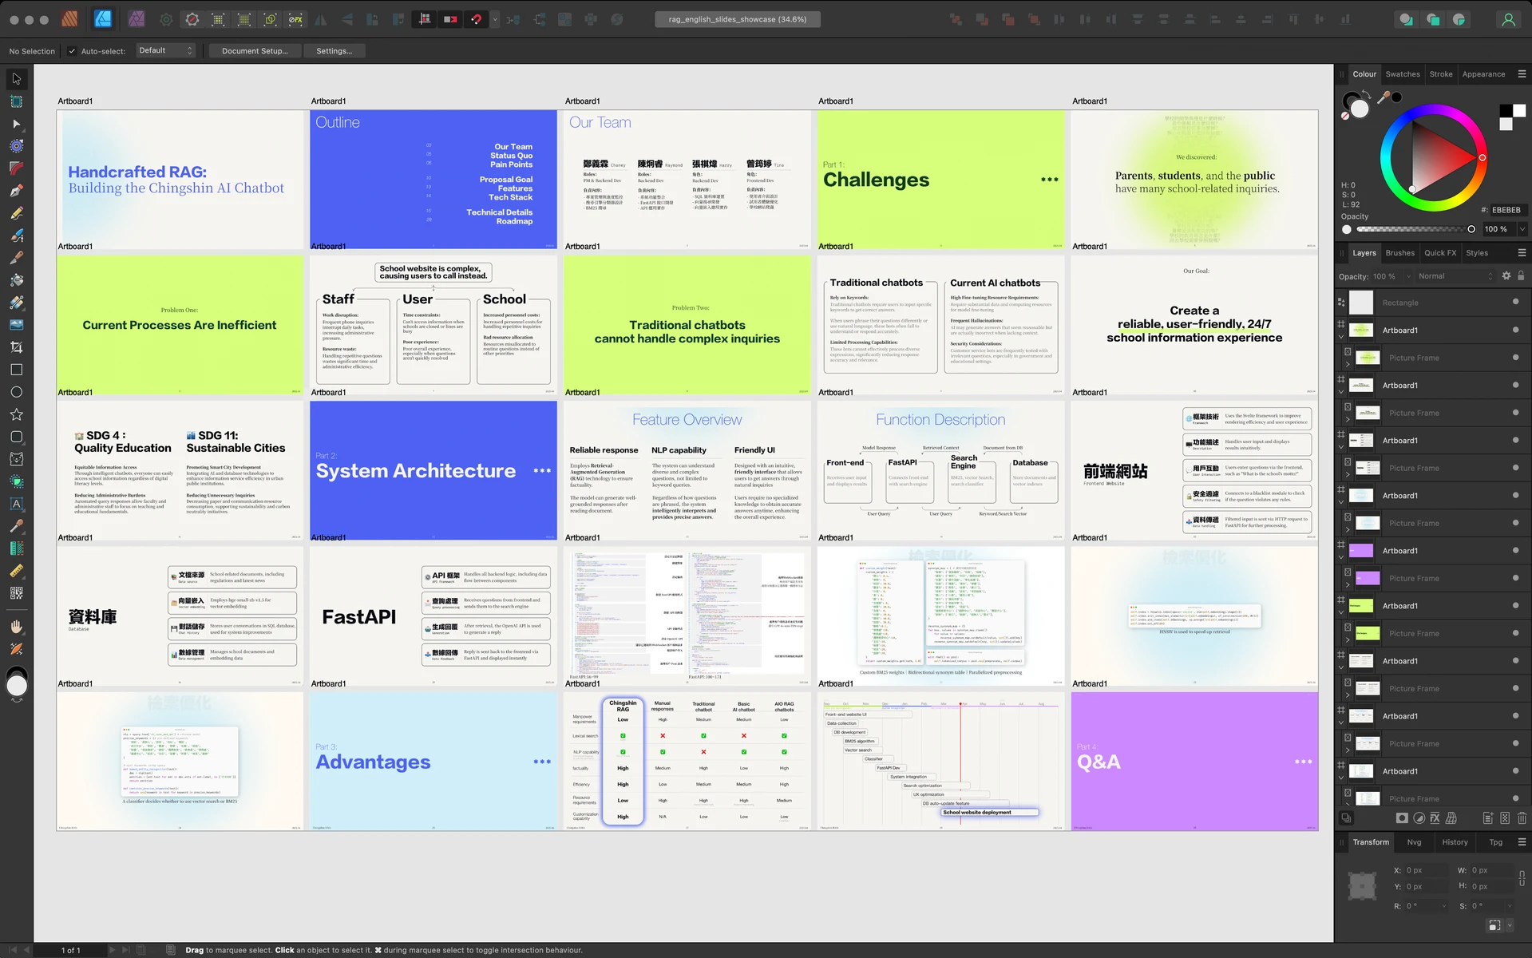
Task: Click the Settings button
Action: coord(335,50)
